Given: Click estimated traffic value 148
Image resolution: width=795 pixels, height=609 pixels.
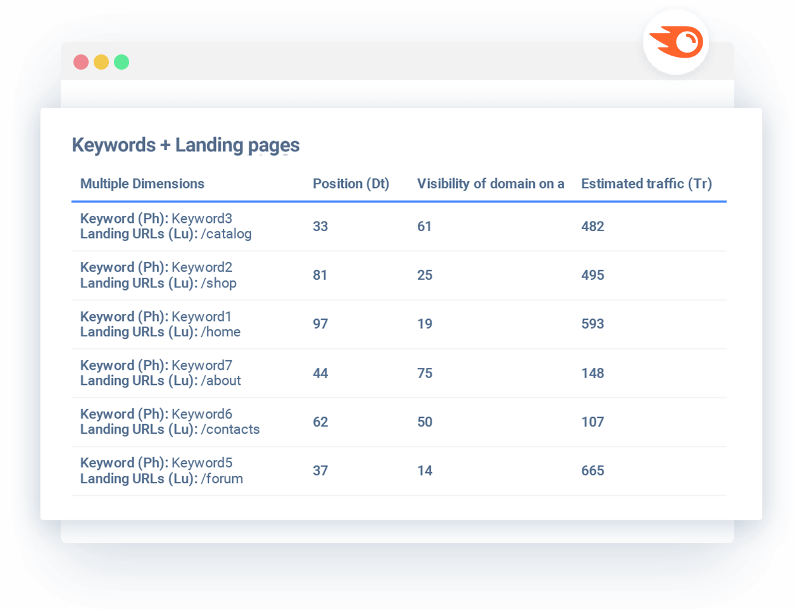Looking at the screenshot, I should click(x=592, y=374).
